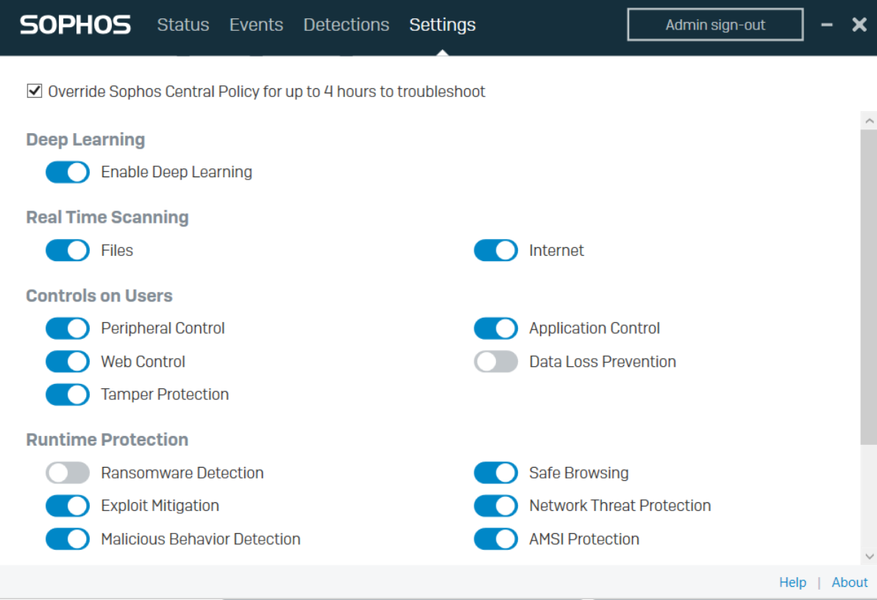Uncheck Override Sophos Central Policy option
This screenshot has height=600, width=877.
(x=34, y=90)
